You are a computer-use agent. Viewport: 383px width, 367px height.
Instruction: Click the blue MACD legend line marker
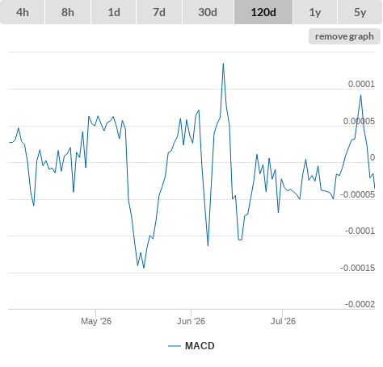coord(175,346)
